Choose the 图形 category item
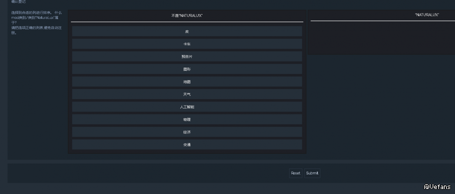The height and width of the screenshot is (194, 455). (187, 69)
